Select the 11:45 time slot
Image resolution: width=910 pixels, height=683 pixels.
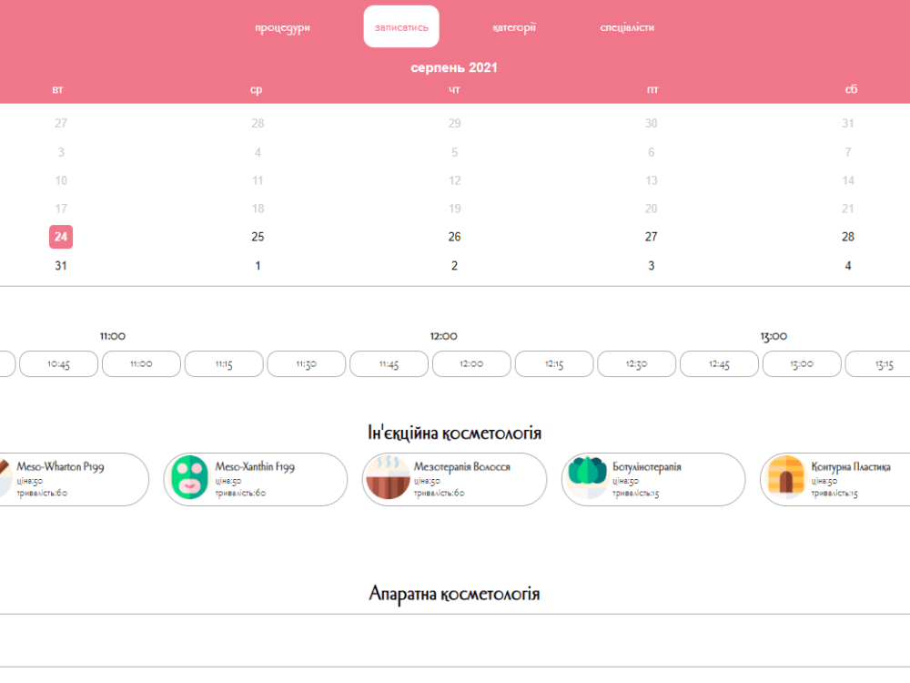[389, 364]
